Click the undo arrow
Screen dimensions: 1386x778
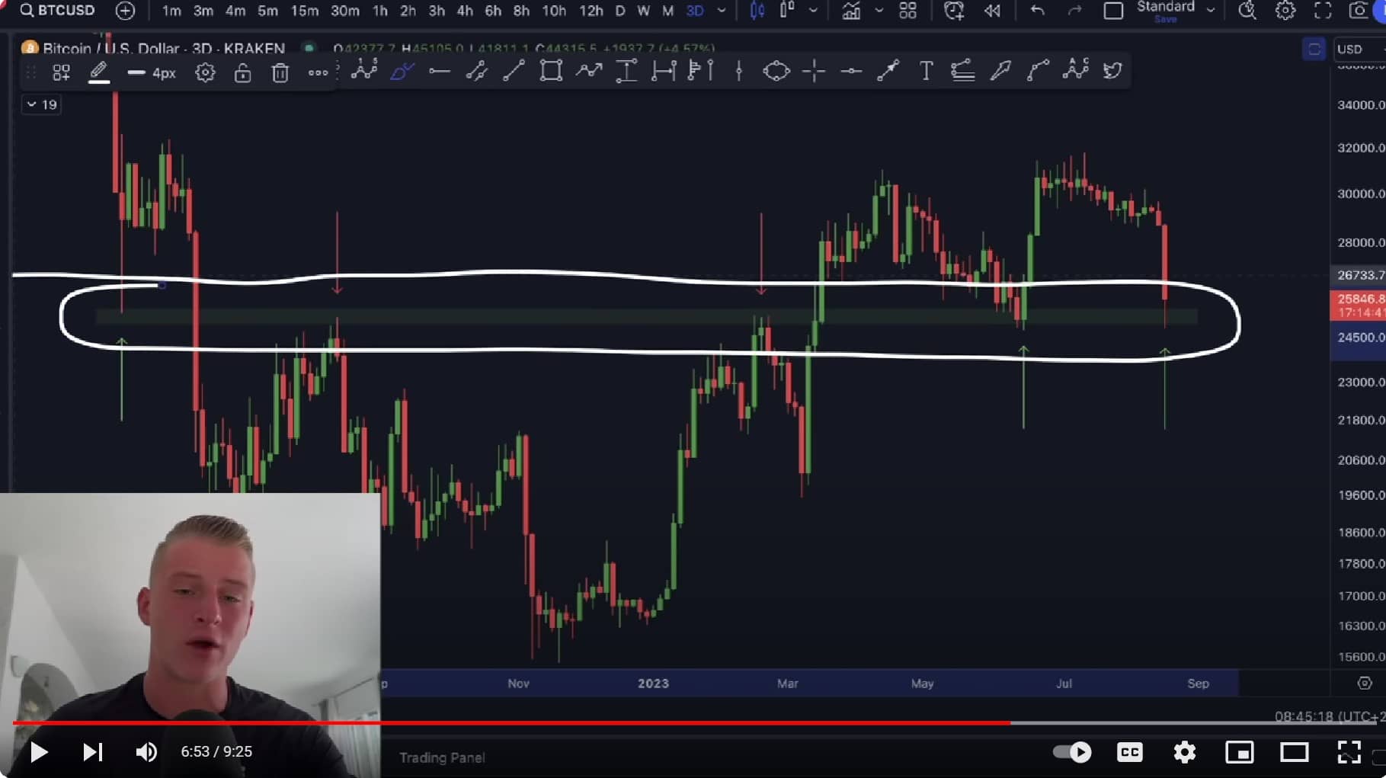[1037, 11]
